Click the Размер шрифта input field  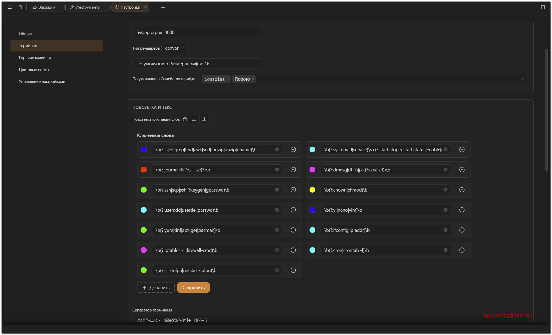point(198,63)
